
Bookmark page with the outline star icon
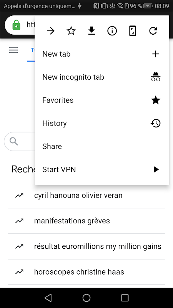coord(71,31)
